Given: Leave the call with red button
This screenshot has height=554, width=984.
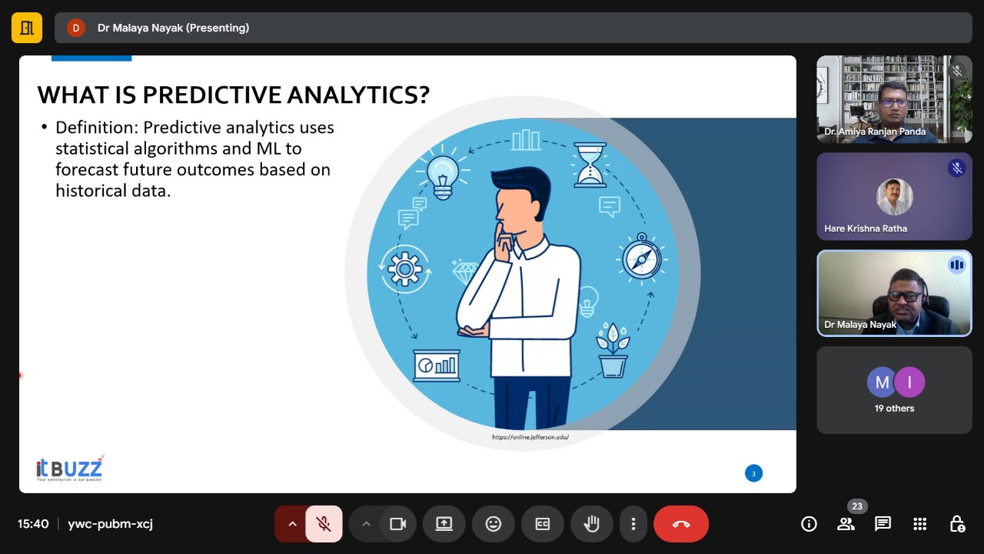Looking at the screenshot, I should 680,524.
